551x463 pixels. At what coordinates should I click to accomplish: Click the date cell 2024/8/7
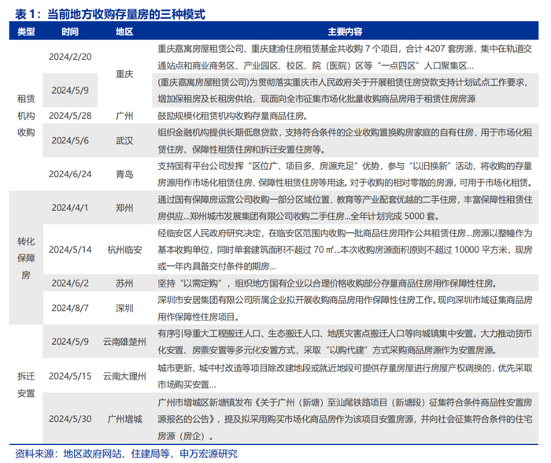(70, 308)
